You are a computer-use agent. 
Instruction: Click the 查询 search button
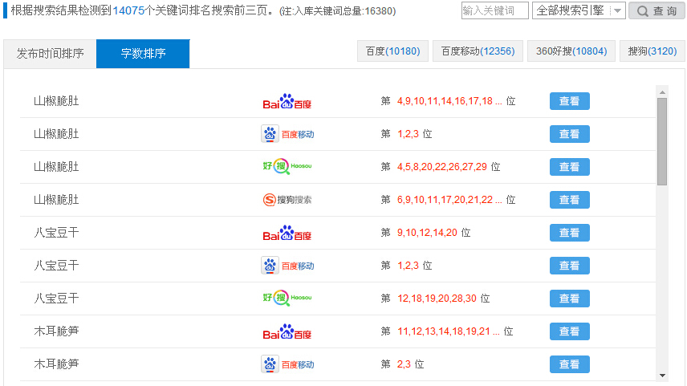[x=657, y=10]
